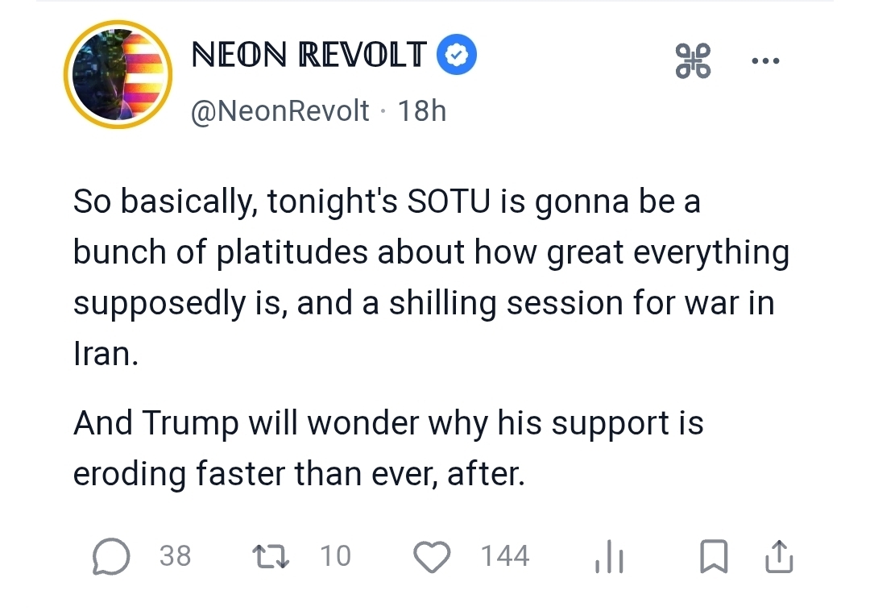View post analytics bar-chart icon
870x611 pixels.
[x=610, y=556]
